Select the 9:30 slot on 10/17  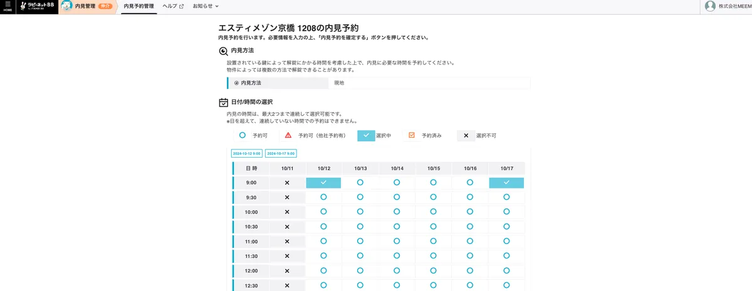click(506, 197)
